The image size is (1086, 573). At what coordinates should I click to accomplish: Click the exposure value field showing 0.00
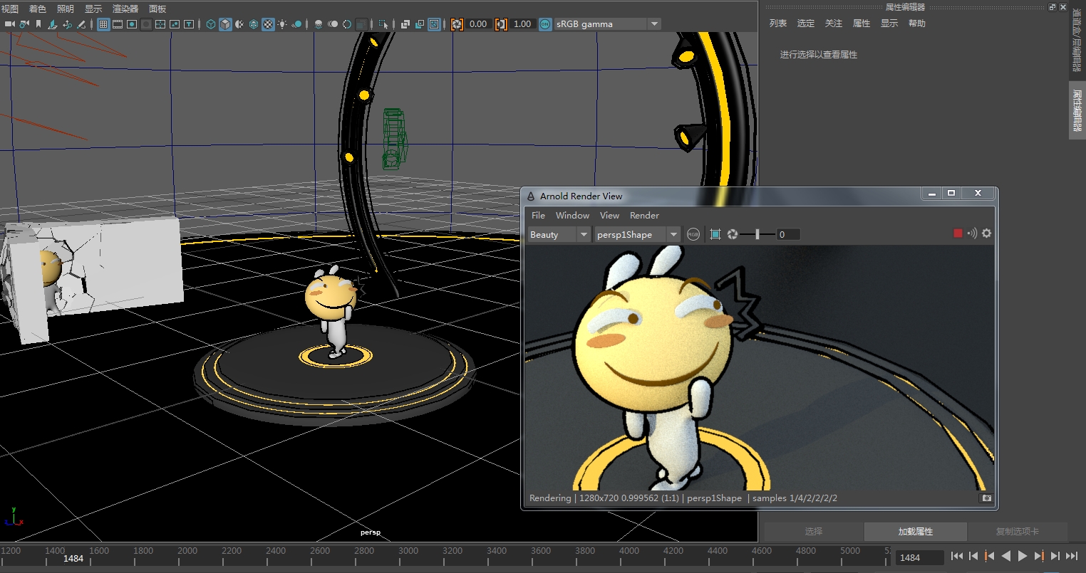click(x=478, y=24)
